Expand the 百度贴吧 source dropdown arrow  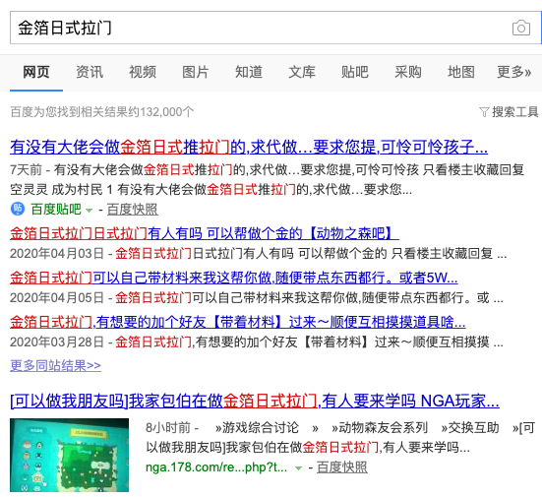coord(89,211)
